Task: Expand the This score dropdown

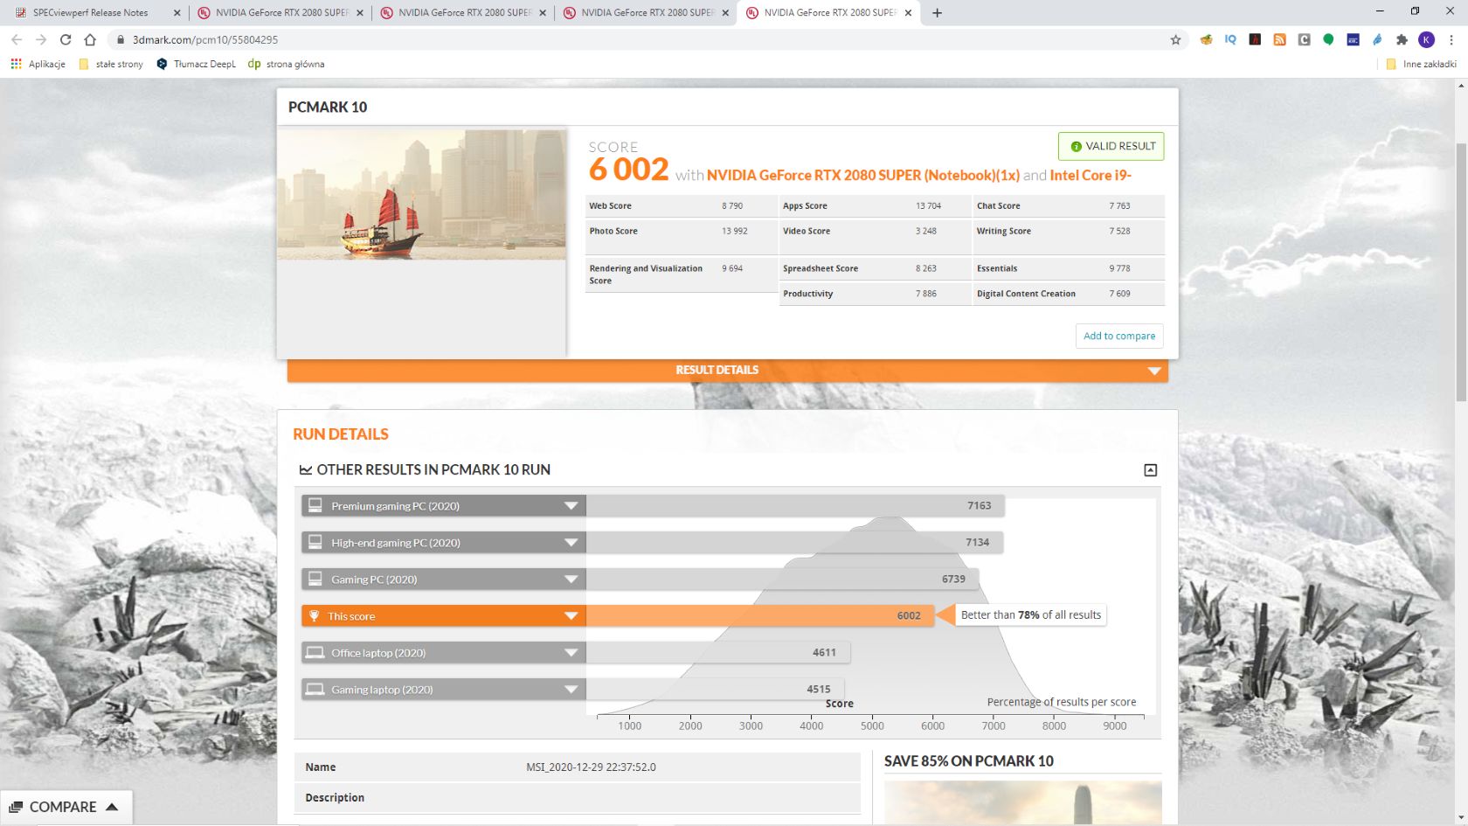Action: pyautogui.click(x=571, y=615)
